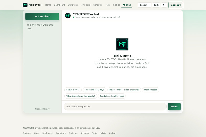The image size is (206, 137).
Task: Choose 'Headache for 2 days' suggestion
Action: tap(94, 90)
